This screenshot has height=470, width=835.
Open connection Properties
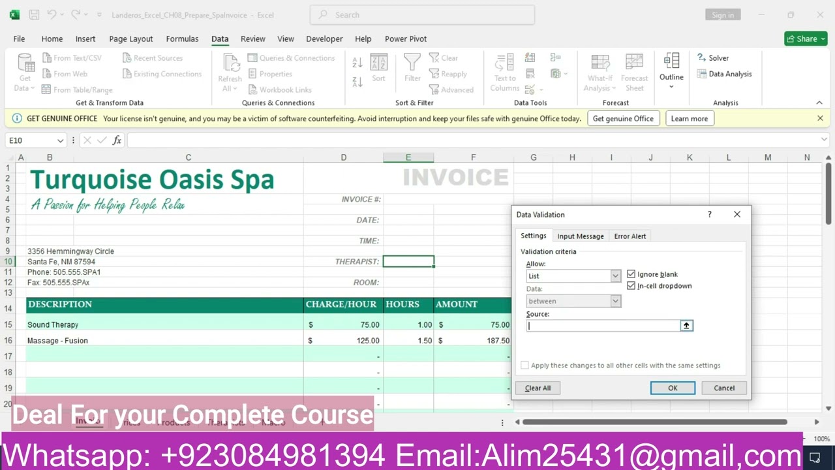270,74
